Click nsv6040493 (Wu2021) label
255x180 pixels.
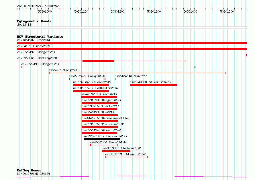pos(98,112)
